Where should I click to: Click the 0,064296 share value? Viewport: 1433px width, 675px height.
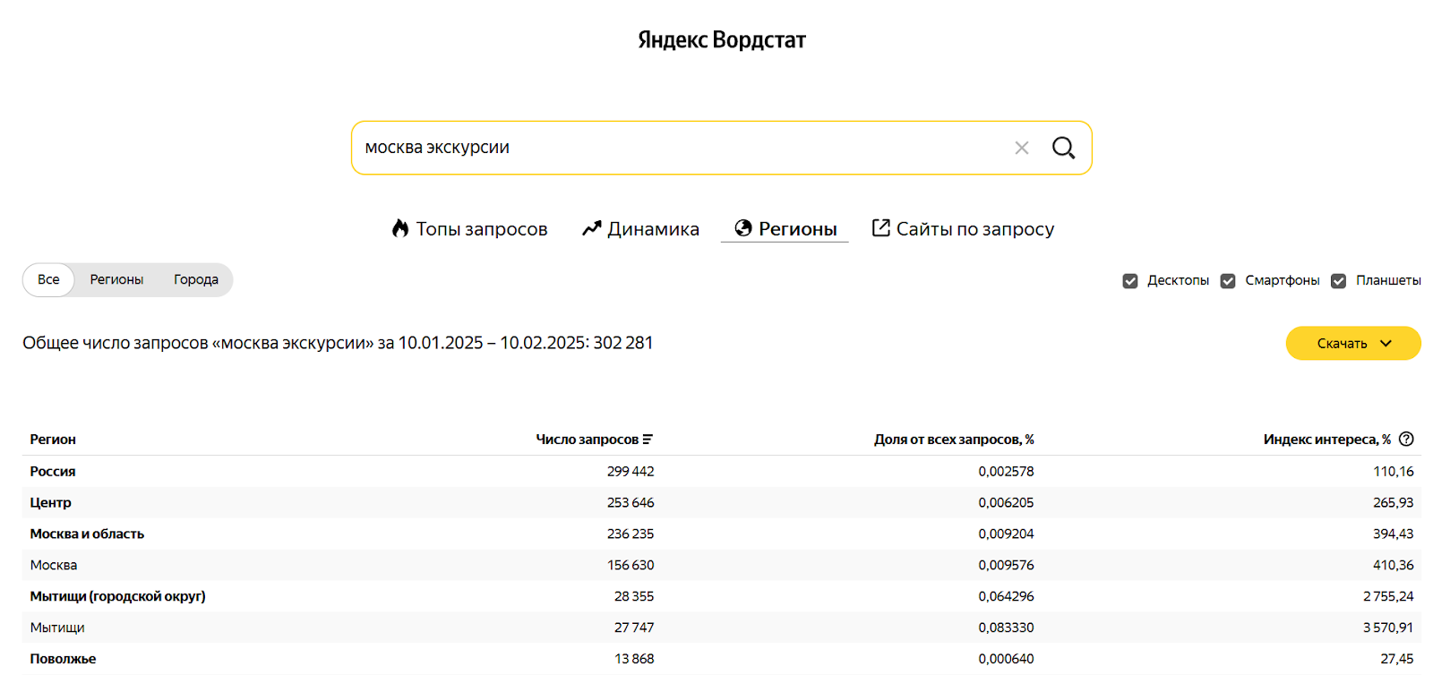point(1006,596)
